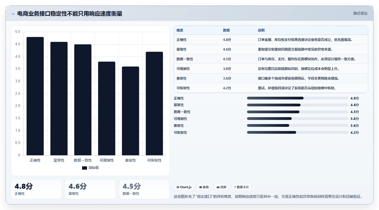Select the 数据一致性 bar in the chart
The height and width of the screenshot is (210, 379).
83,100
